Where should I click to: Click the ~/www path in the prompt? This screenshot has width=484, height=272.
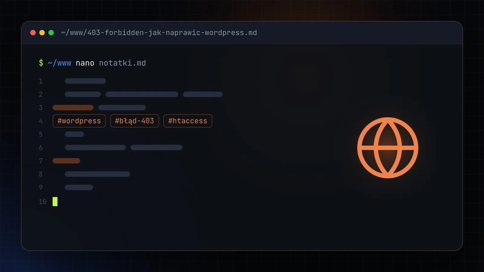(x=60, y=63)
